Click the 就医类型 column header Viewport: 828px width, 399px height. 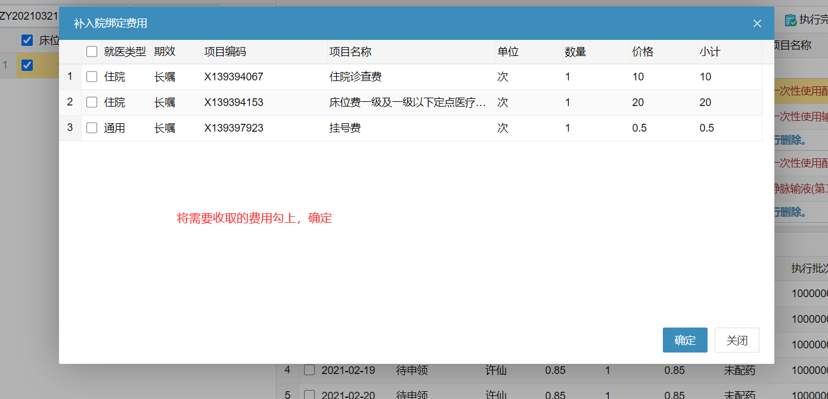pyautogui.click(x=125, y=52)
